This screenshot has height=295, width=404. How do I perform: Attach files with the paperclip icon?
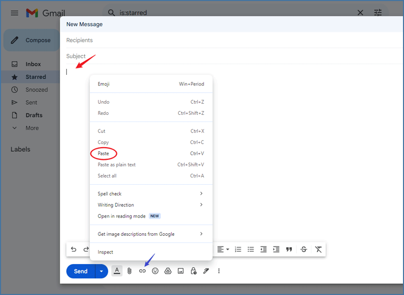tap(130, 271)
